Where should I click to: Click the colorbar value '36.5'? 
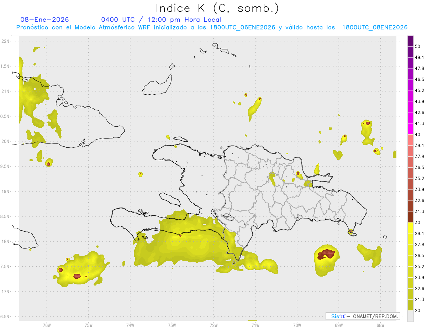(420, 167)
